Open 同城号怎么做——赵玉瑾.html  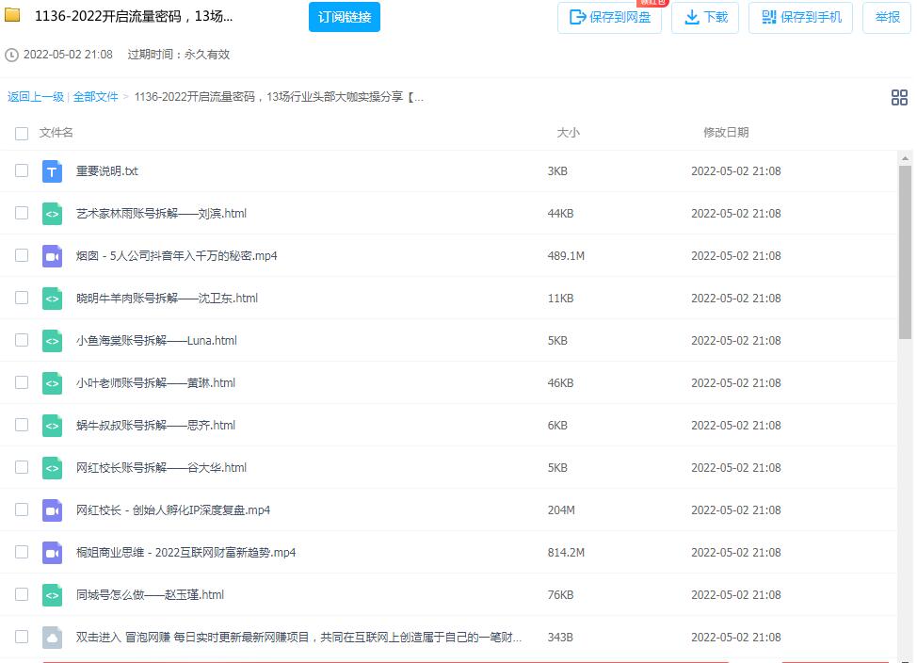150,595
